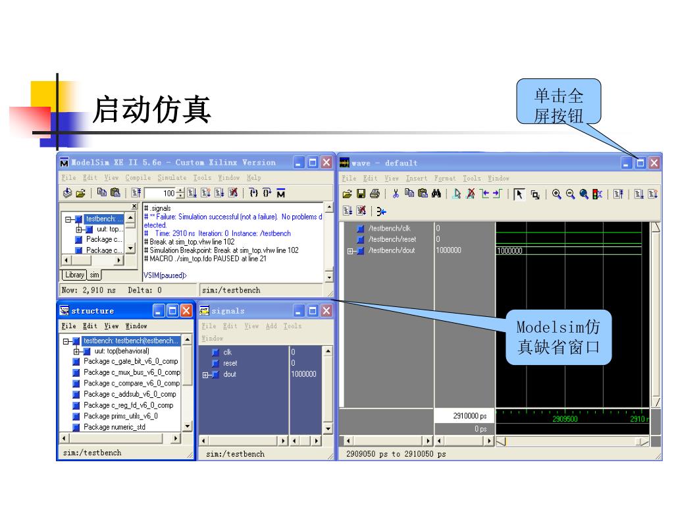
Task: Click the workspace tree horizontal scroll right arrow
Action: [x=119, y=260]
